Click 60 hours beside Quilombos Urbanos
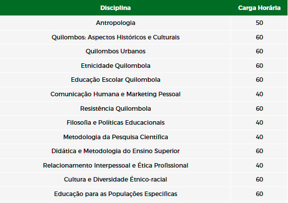Screen dimensions: 288x203 [260, 51]
